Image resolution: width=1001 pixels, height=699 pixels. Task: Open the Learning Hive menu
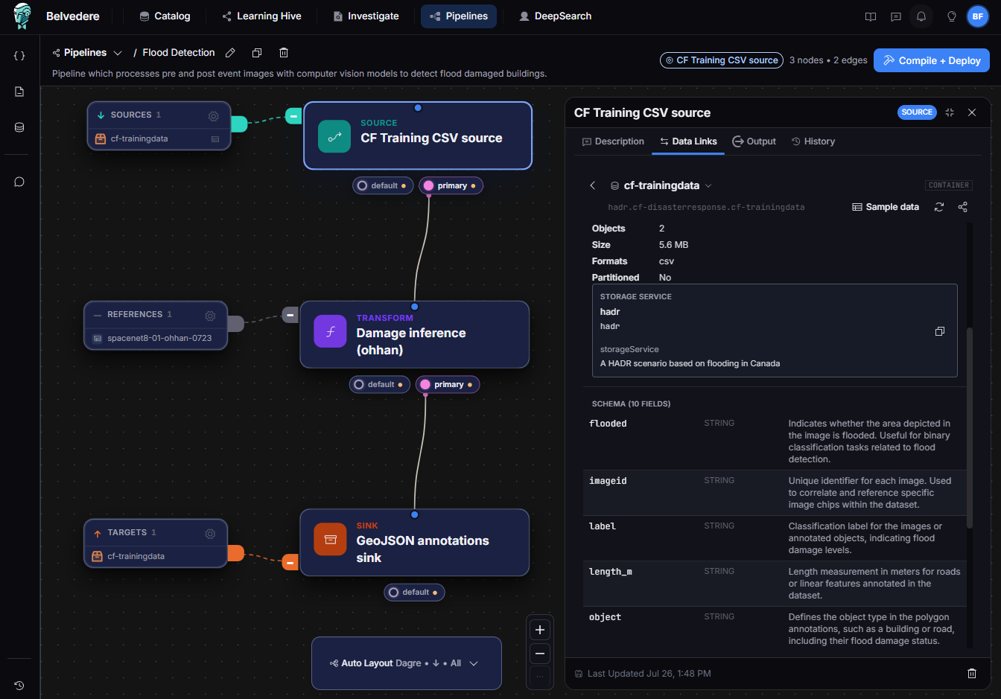(261, 16)
